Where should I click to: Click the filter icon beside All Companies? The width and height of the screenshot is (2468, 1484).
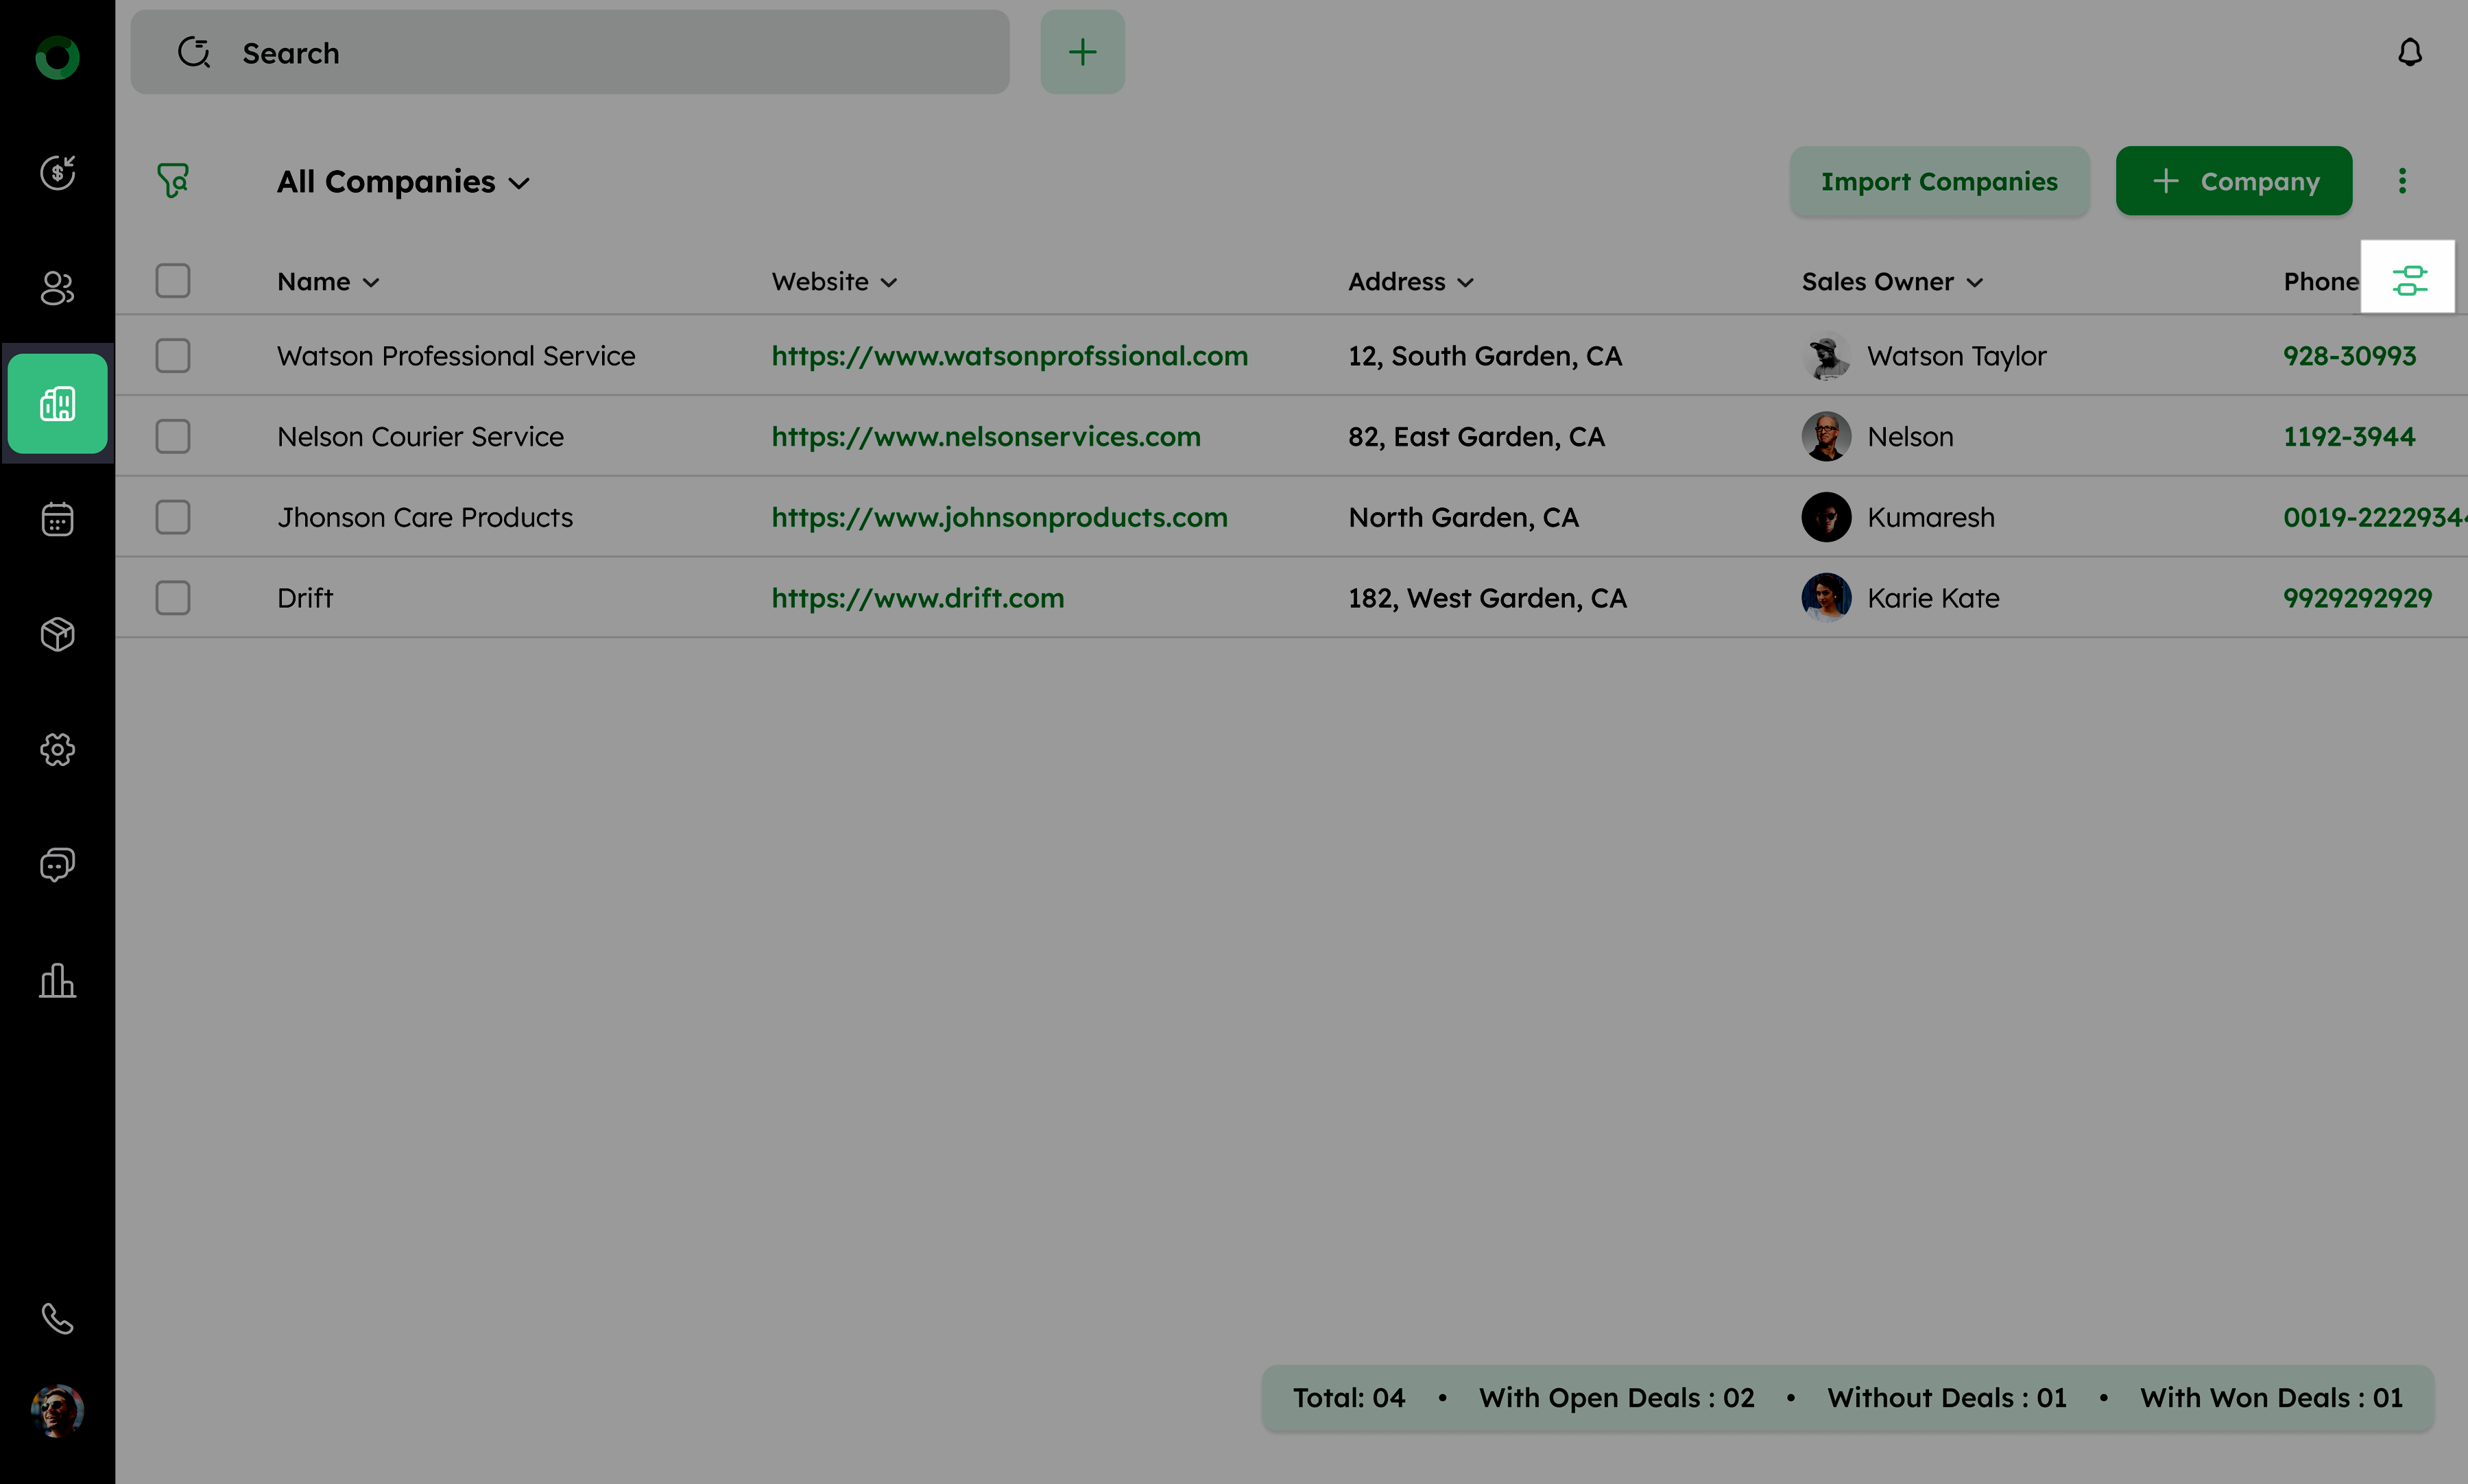coord(173,181)
